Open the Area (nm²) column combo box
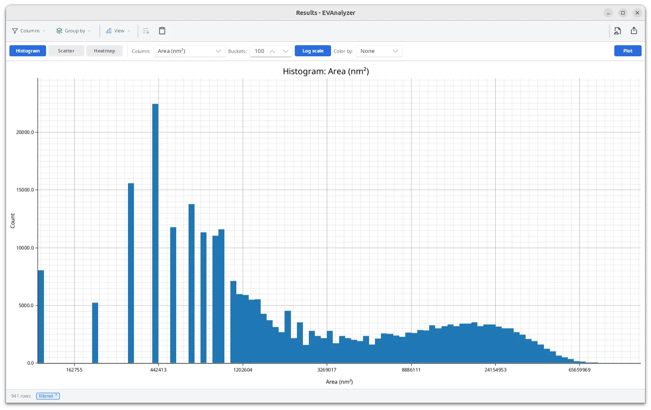 189,51
